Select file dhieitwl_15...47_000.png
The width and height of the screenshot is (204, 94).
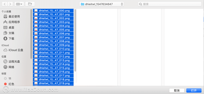tap(53, 11)
